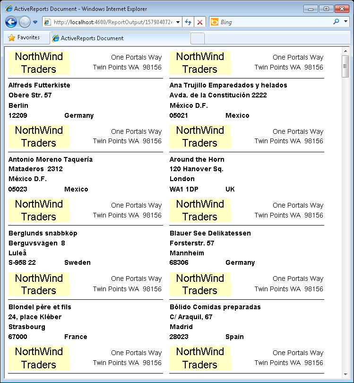This screenshot has width=354, height=383.
Task: Click the vertical scrollbar thumb
Action: [x=345, y=67]
